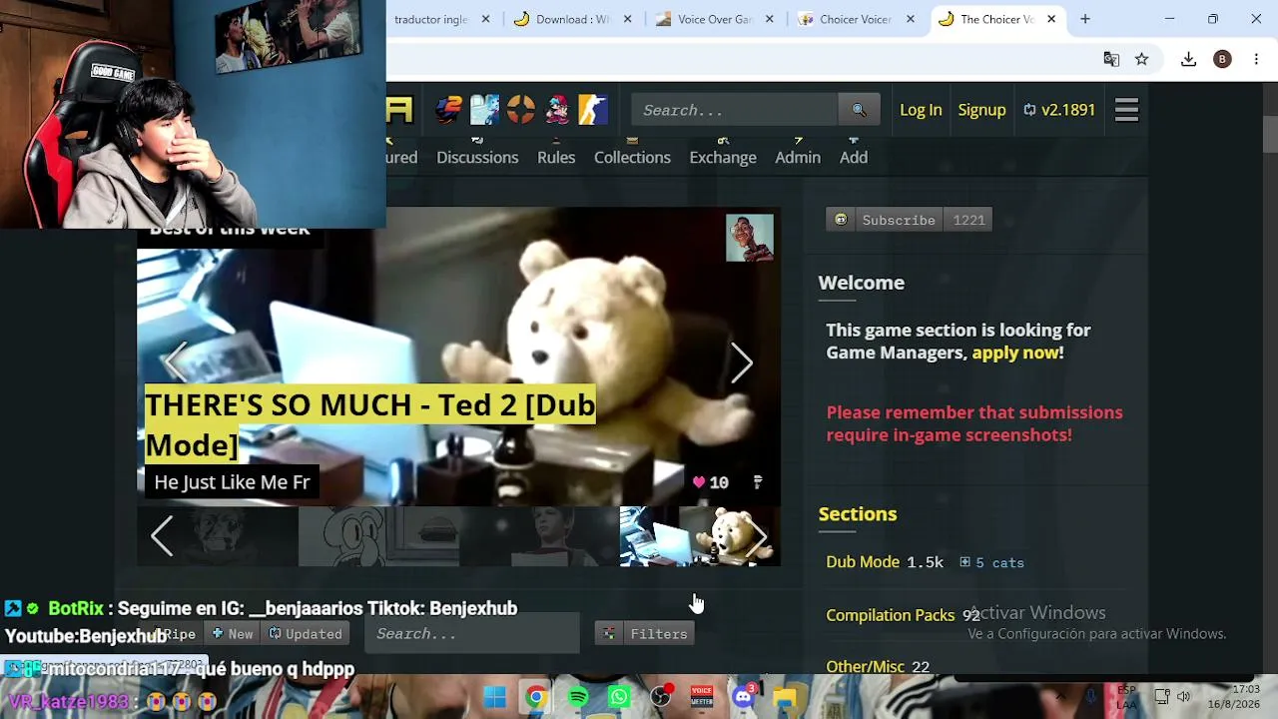This screenshot has height=719, width=1278.
Task: Open Chrome downloads
Action: (1188, 59)
